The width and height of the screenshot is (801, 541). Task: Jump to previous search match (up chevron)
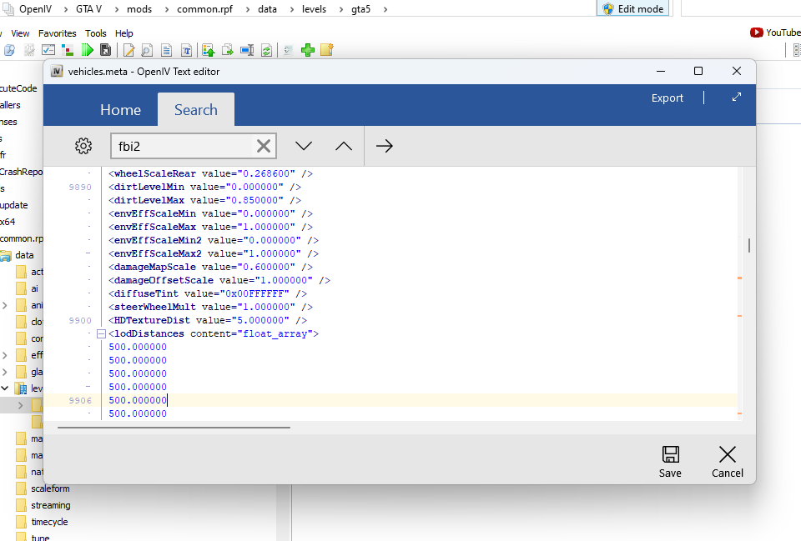344,146
